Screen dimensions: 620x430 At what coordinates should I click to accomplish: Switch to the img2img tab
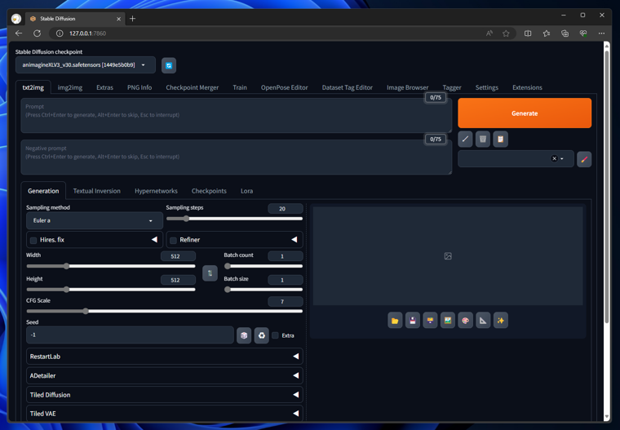pos(70,87)
